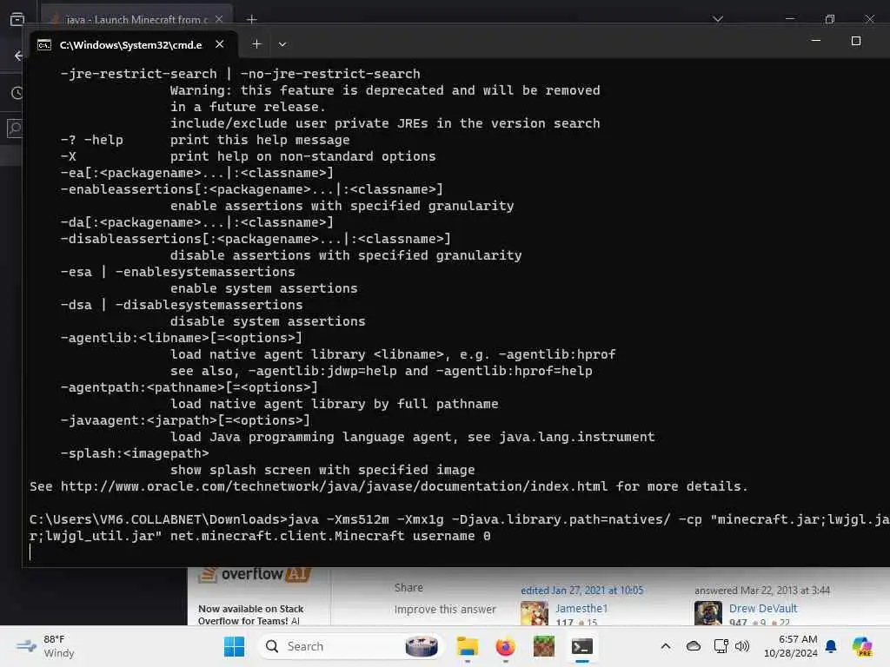The width and height of the screenshot is (890, 667).
Task: Close the cmd.exe terminal tab
Action: click(x=220, y=44)
